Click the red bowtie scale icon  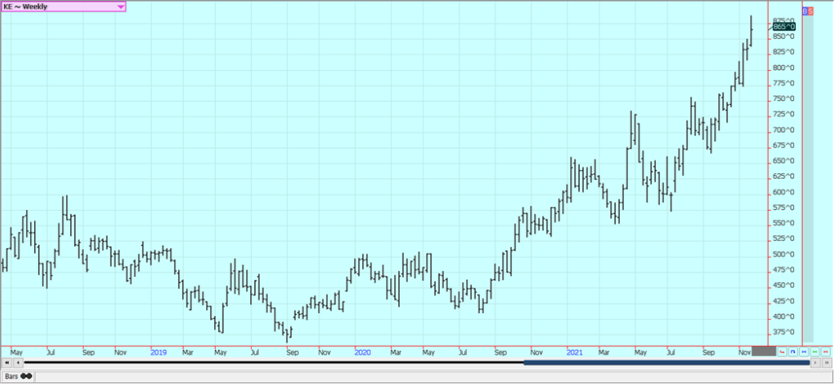point(825,351)
